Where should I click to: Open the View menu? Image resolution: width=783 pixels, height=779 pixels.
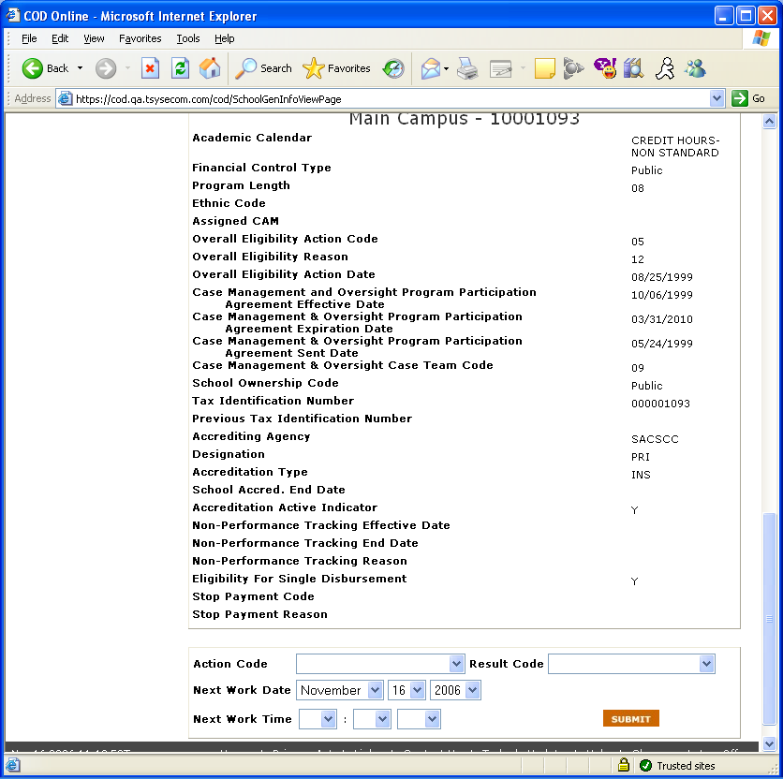coord(94,38)
